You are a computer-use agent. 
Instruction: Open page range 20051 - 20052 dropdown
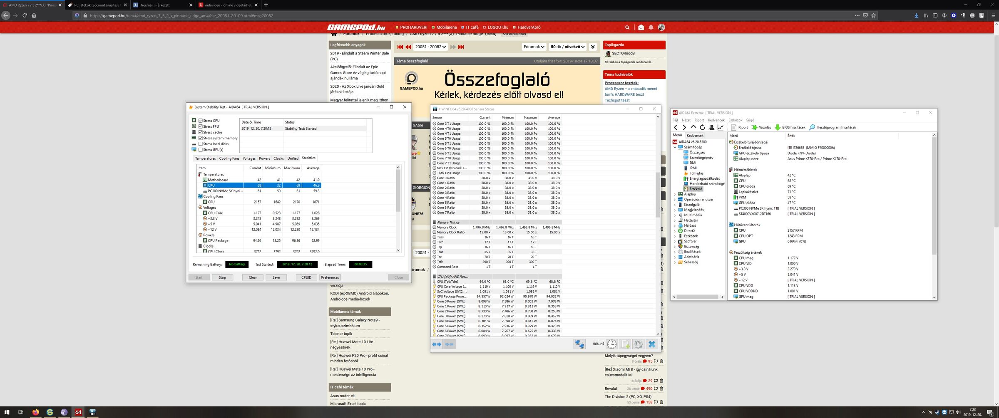point(430,47)
